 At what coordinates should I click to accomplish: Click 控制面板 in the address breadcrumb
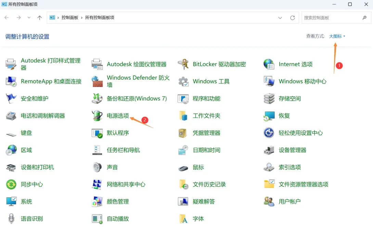[70, 17]
